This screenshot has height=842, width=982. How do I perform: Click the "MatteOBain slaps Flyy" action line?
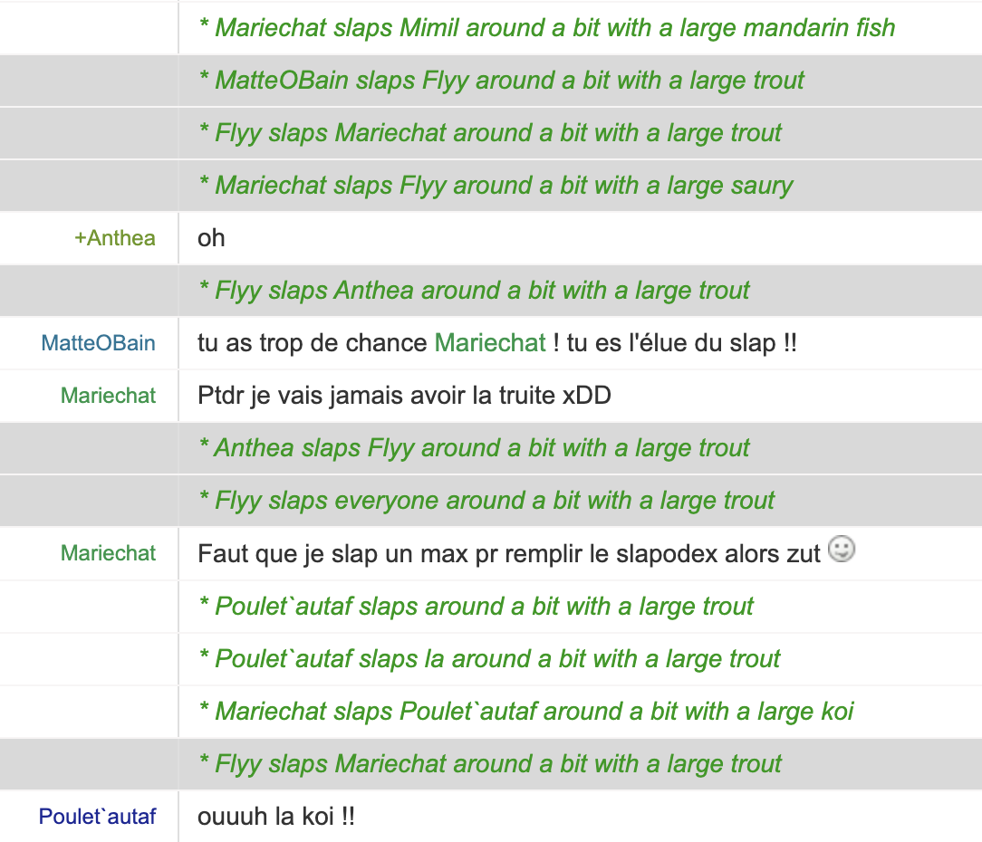(501, 81)
